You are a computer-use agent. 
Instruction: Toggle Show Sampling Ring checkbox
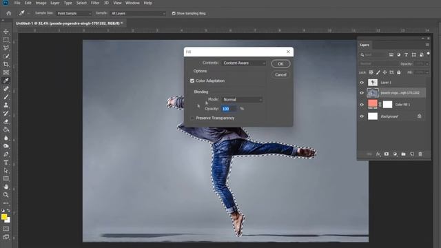tap(174, 13)
